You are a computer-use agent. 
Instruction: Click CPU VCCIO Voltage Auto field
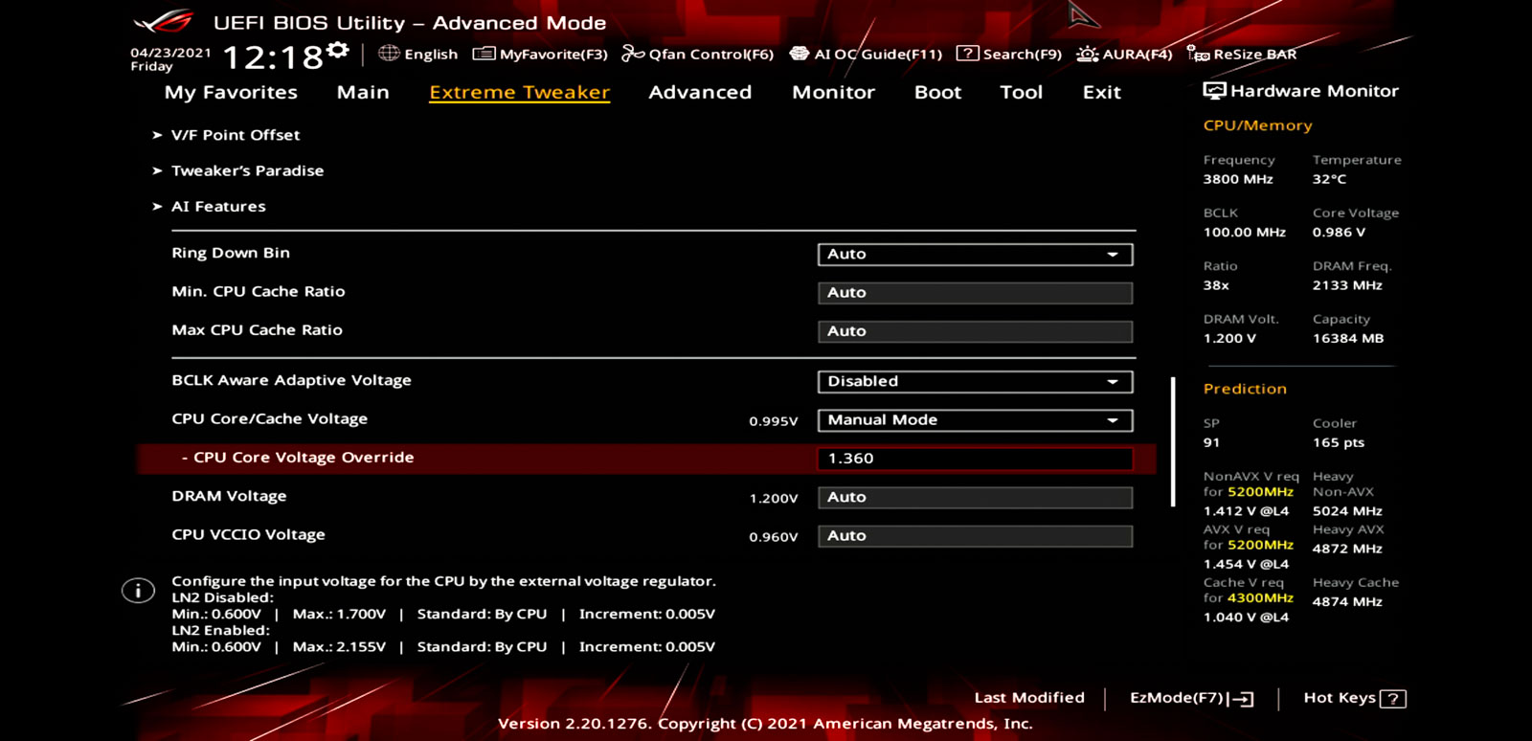[975, 536]
